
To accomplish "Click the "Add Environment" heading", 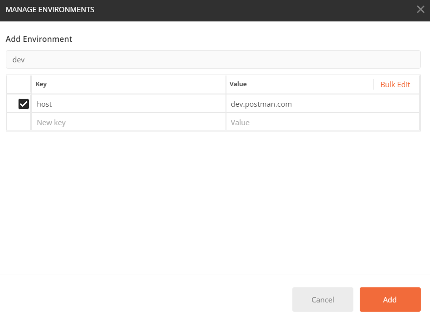I will [39, 39].
